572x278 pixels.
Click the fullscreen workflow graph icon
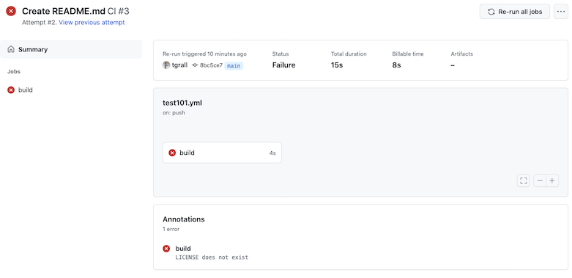(524, 180)
